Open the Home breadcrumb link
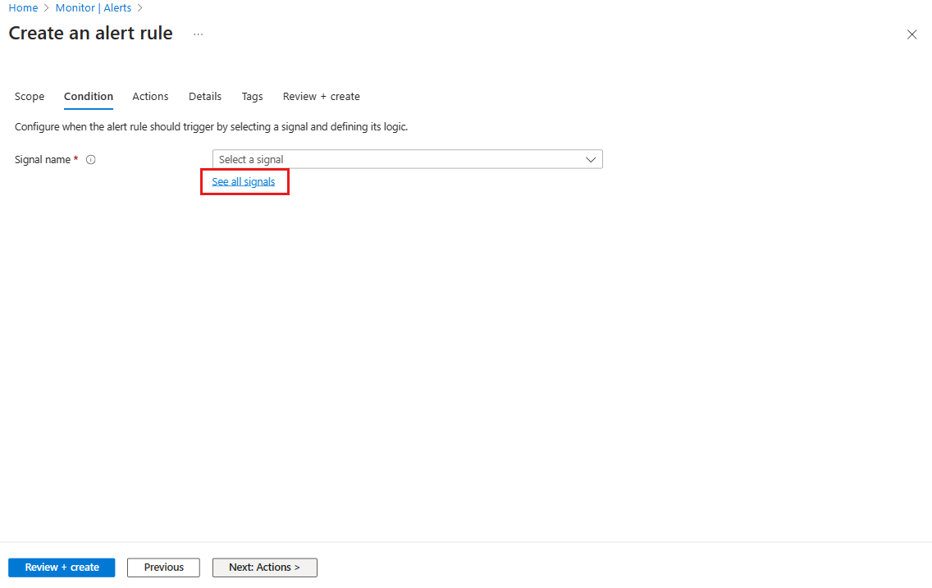The height and width of the screenshot is (588, 932). (x=23, y=7)
